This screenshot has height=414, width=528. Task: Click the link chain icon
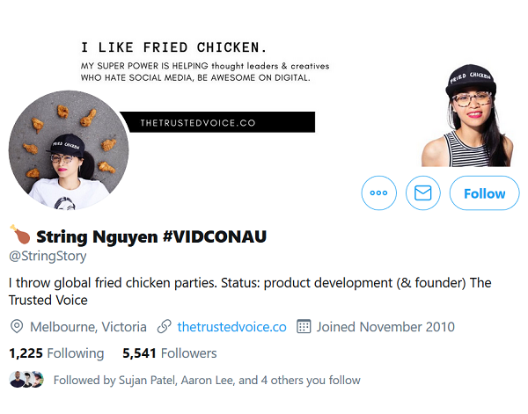(x=164, y=327)
